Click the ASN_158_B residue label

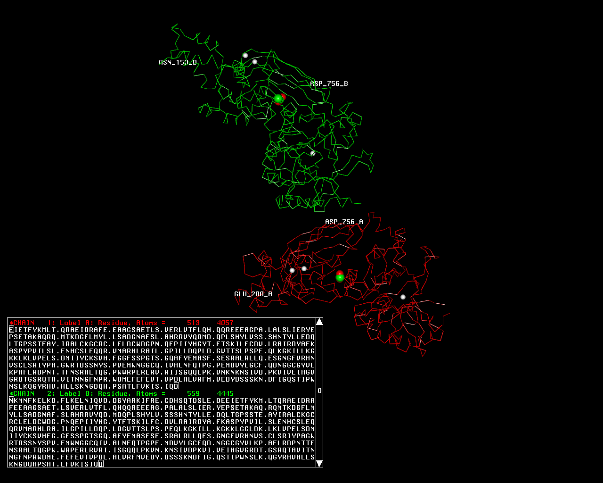tap(178, 62)
